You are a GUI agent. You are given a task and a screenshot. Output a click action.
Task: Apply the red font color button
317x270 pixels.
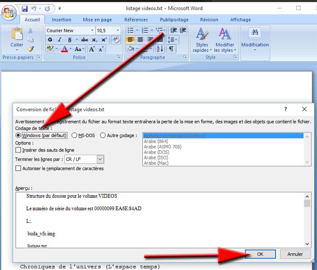click(x=65, y=49)
